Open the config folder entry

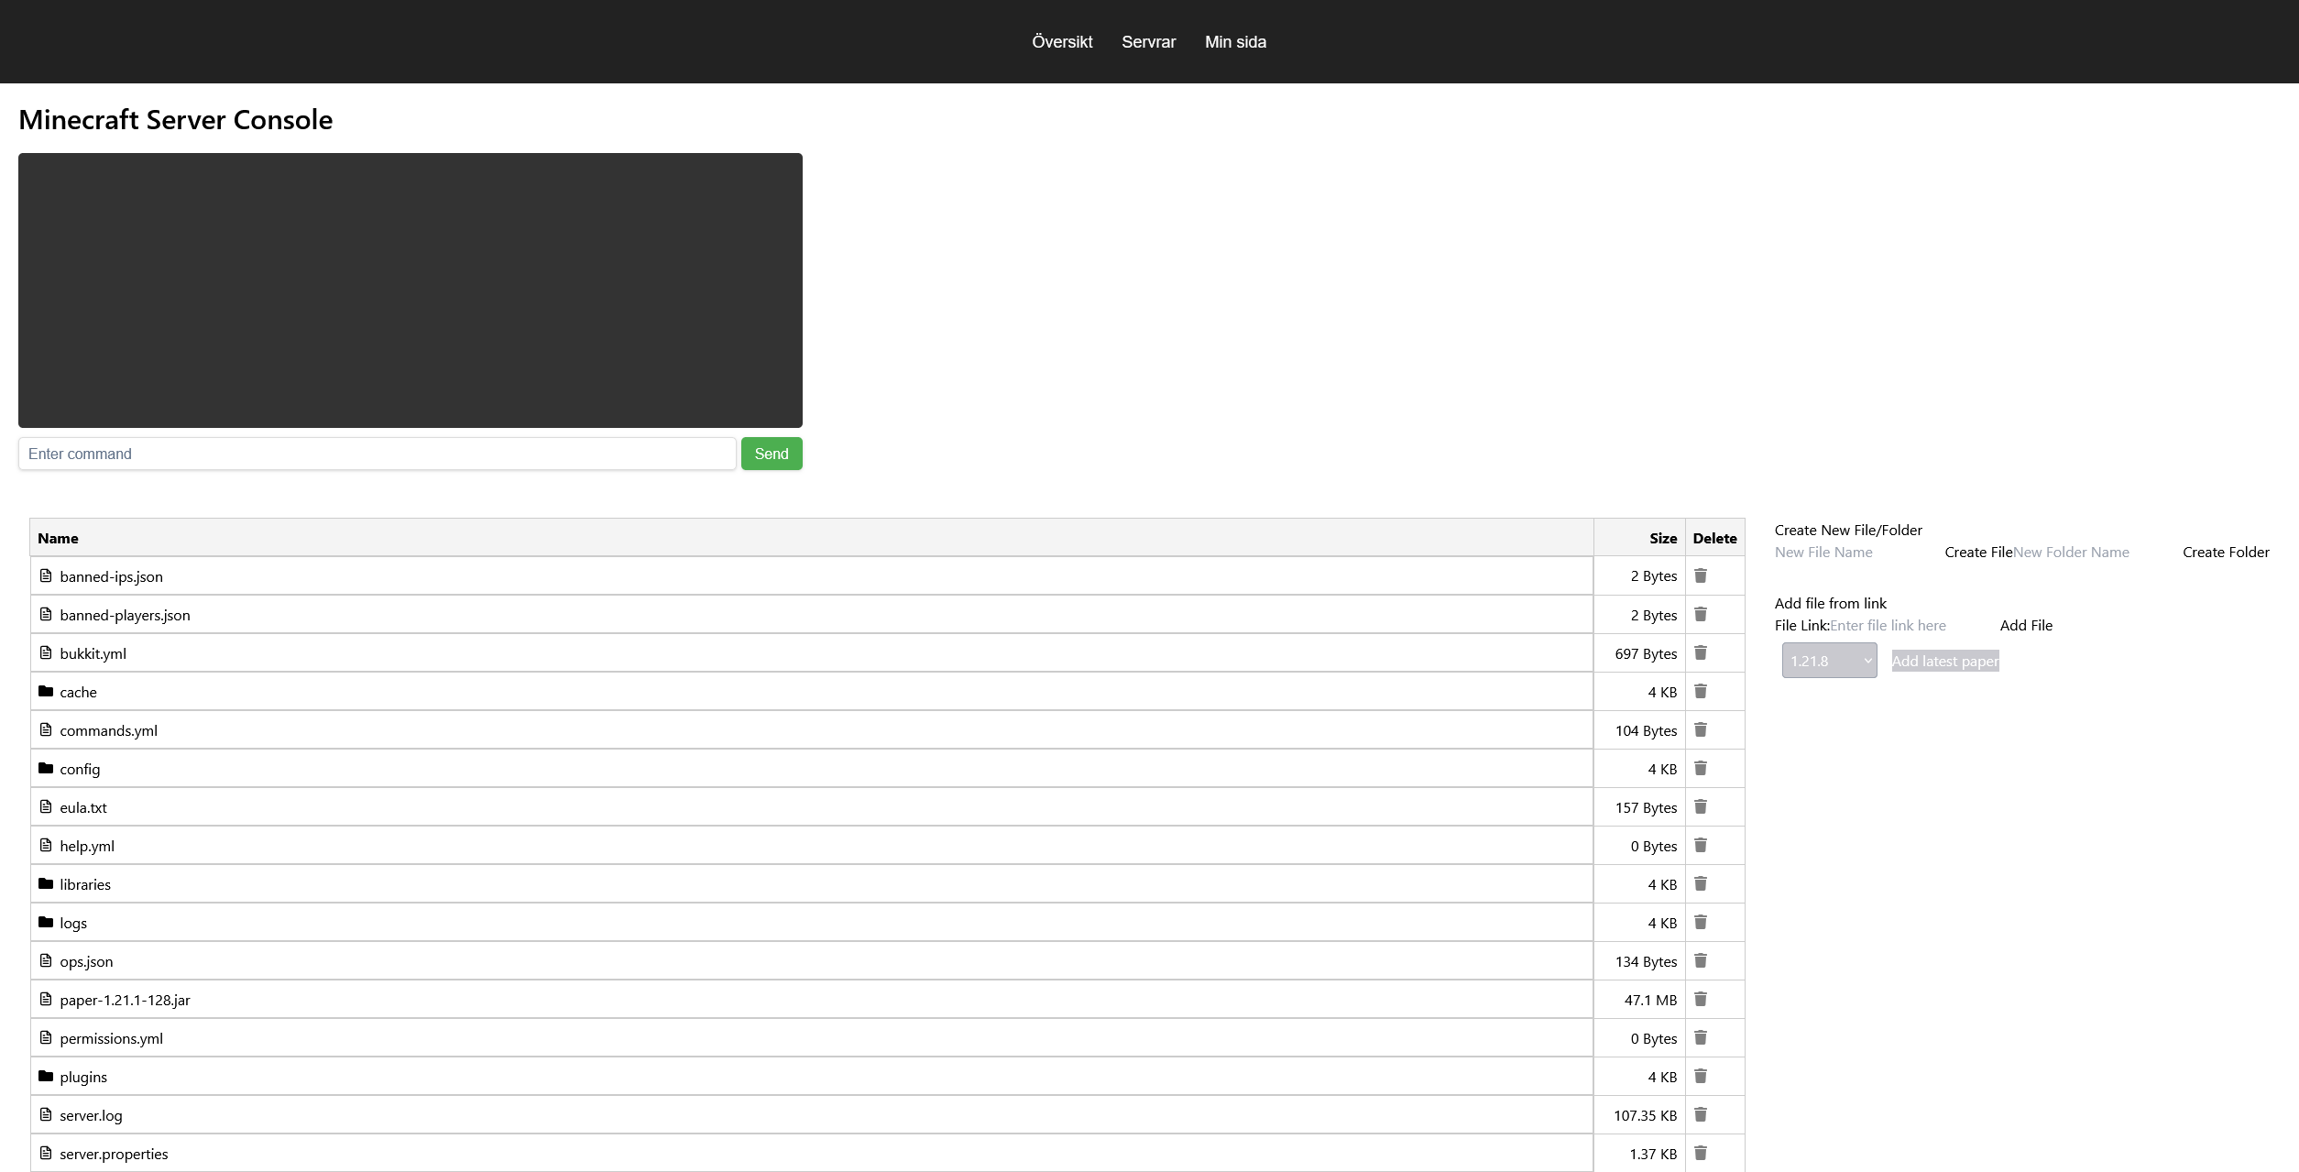[x=80, y=769]
